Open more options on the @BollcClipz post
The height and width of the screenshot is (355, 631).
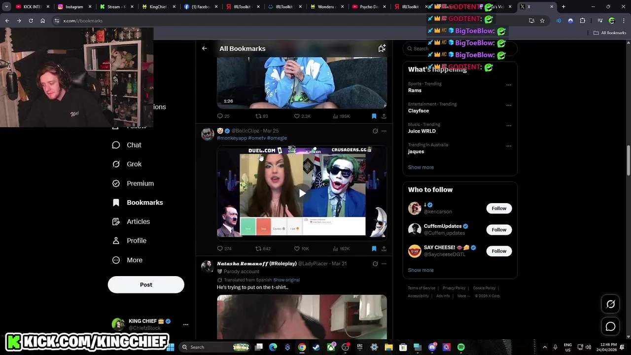coord(384,131)
